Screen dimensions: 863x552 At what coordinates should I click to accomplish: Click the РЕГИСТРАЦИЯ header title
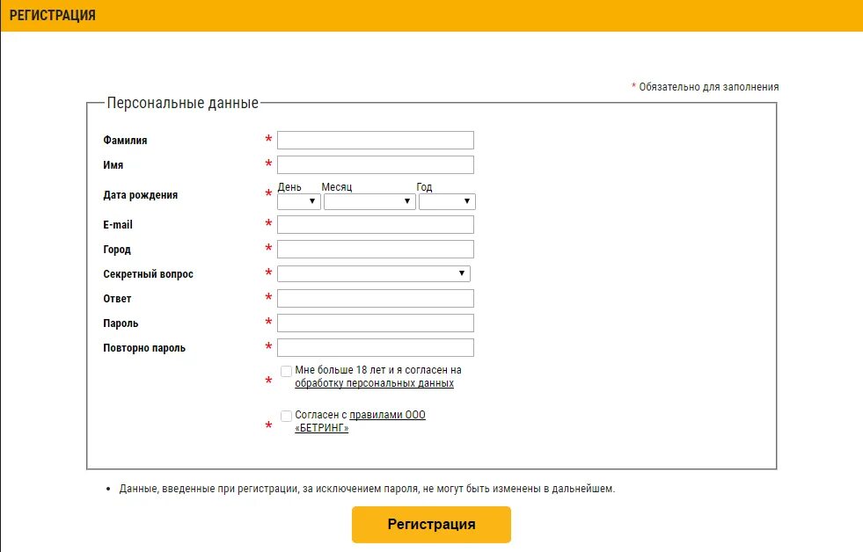(53, 16)
